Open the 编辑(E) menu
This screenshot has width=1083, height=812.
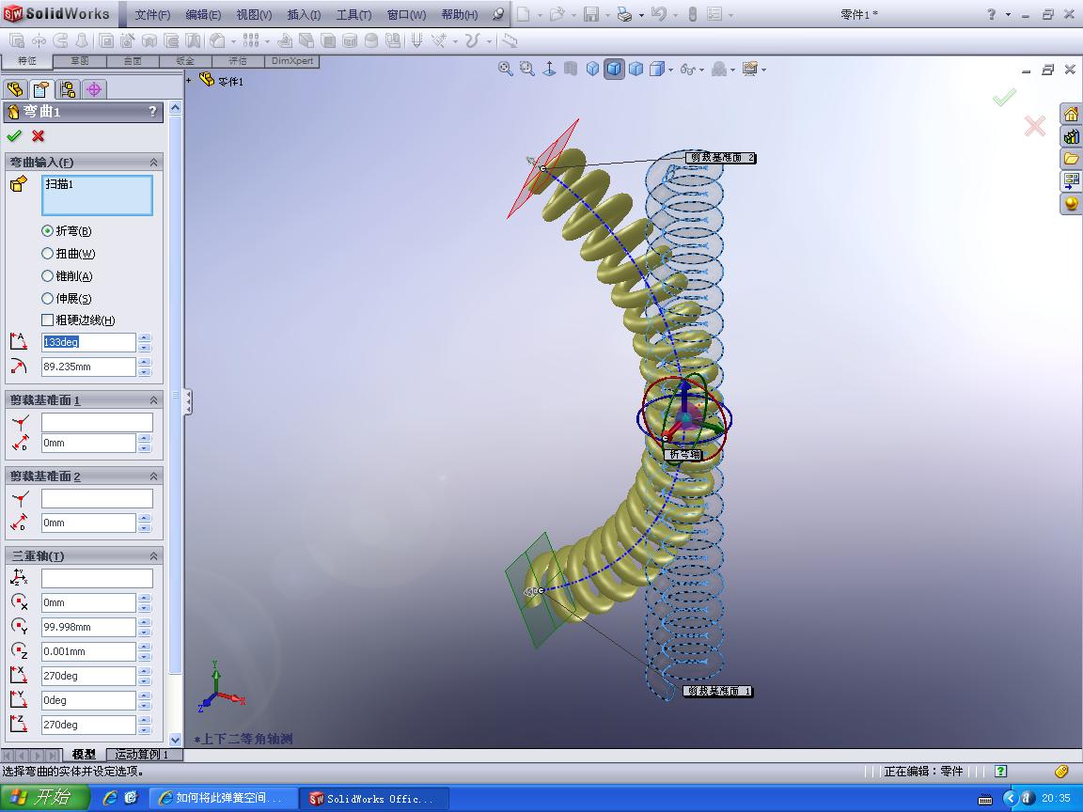pos(203,14)
